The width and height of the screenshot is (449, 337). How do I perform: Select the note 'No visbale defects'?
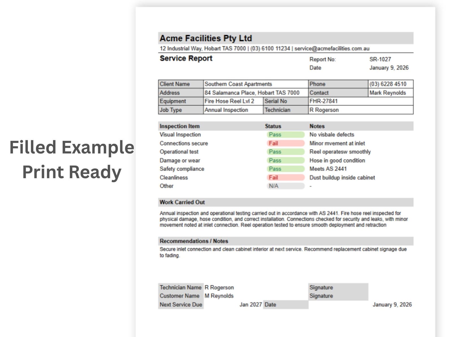tap(332, 135)
